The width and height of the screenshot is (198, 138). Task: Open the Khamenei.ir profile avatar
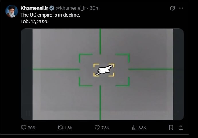(12, 11)
